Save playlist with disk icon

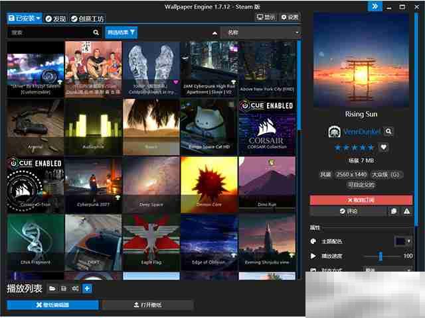point(64,289)
